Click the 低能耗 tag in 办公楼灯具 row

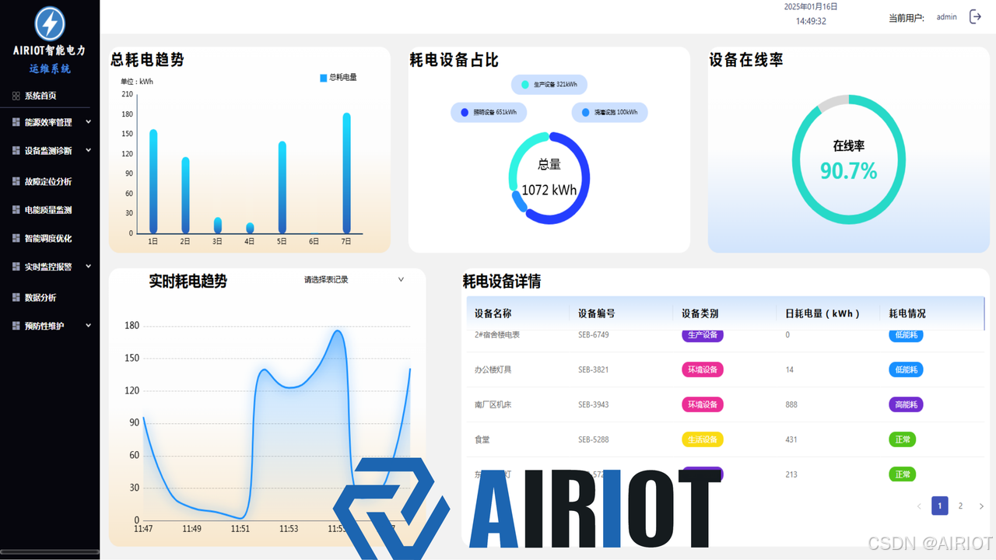click(x=906, y=369)
